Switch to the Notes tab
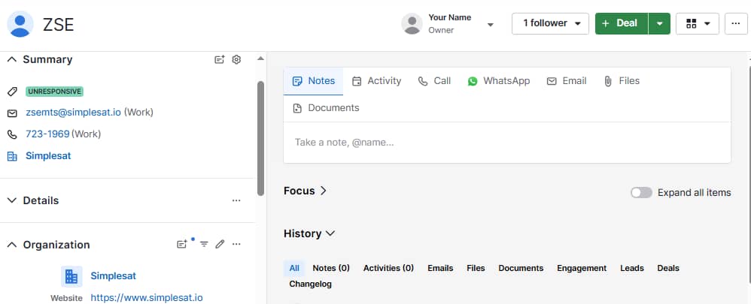751x304 pixels. [313, 81]
